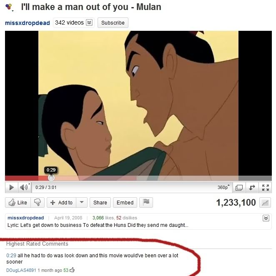Mute the video volume speaker icon
The image size is (276, 276).
point(24,187)
